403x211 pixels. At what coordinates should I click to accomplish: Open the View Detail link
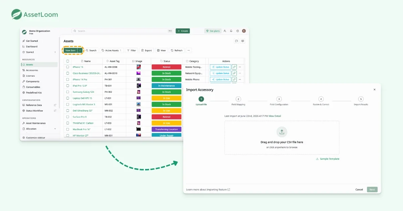(275, 116)
